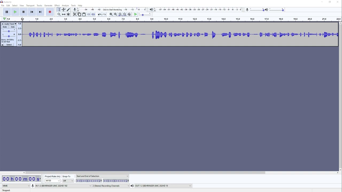Open the Snap-To Off dropdown
This screenshot has width=342, height=192.
point(68,181)
